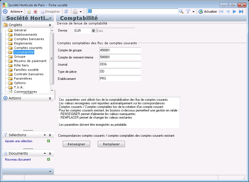Open the Comptes bancaires tab item
The width and height of the screenshot is (249, 182).
tap(29, 39)
